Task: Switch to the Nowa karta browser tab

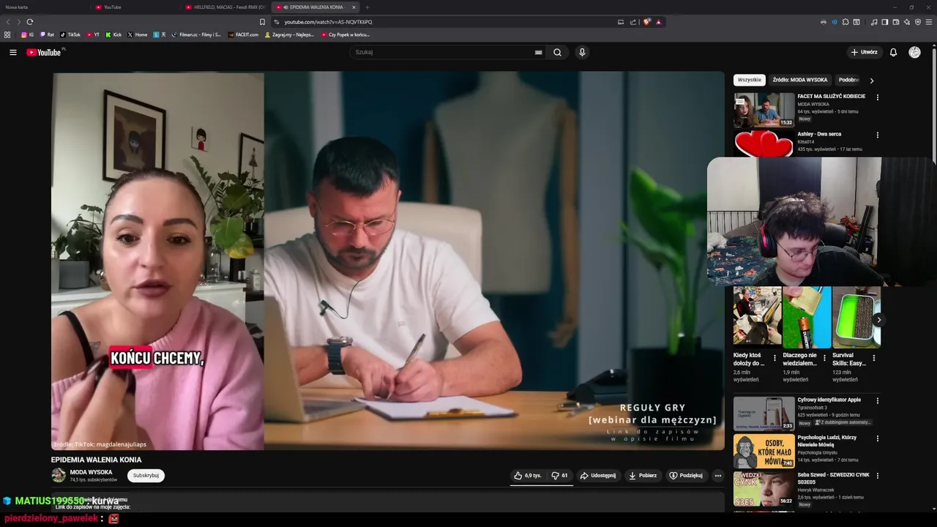Action: tap(44, 7)
